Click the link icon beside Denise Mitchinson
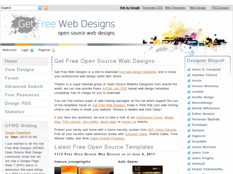This screenshot has height=174, width=233. [189, 108]
